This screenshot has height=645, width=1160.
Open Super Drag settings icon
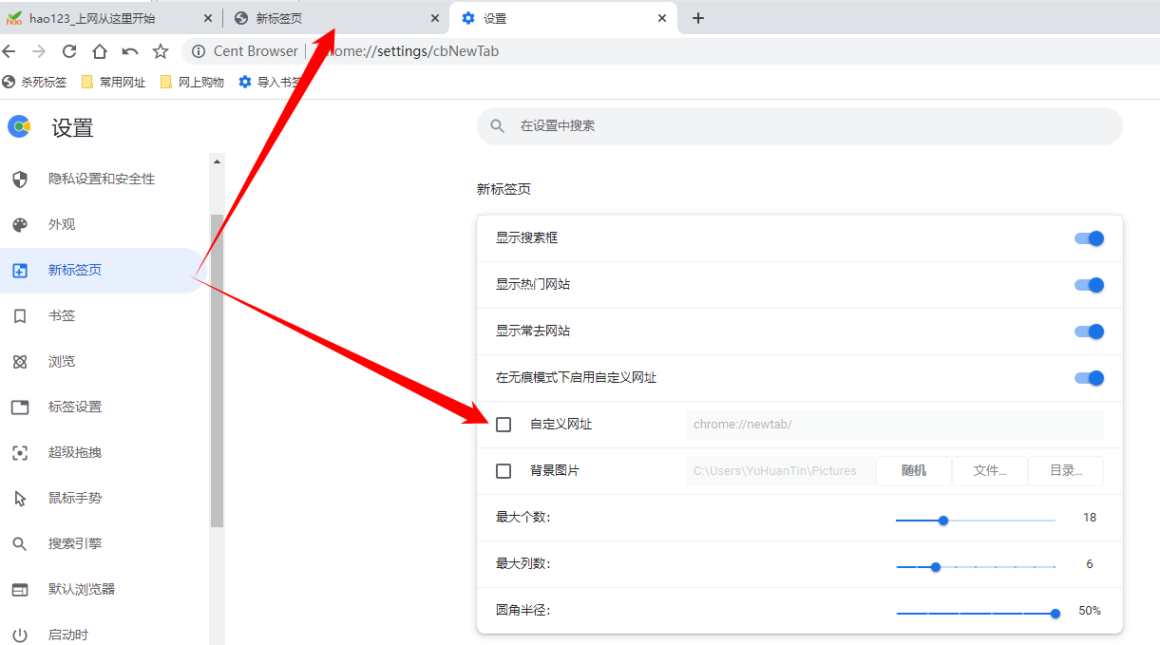click(x=20, y=452)
